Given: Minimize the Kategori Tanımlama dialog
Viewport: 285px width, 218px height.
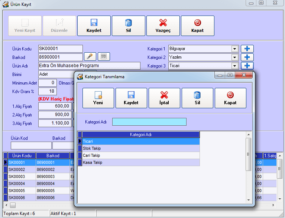Looking at the screenshot, I should [220, 75].
